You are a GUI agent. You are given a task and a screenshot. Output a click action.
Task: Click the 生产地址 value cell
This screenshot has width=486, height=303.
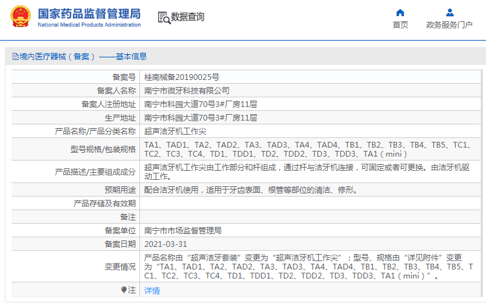pos(310,118)
